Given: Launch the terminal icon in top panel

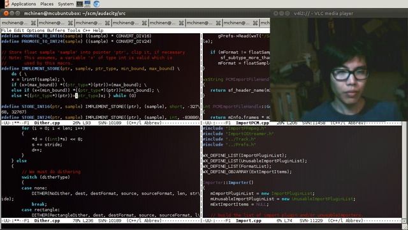Looking at the screenshot, I should click(79, 4).
